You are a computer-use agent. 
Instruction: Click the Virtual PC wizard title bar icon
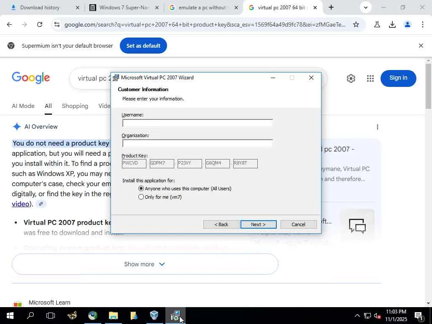tap(116, 78)
